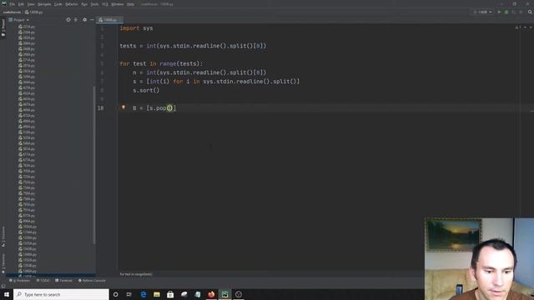Open the Window menu

pyautogui.click(x=118, y=4)
